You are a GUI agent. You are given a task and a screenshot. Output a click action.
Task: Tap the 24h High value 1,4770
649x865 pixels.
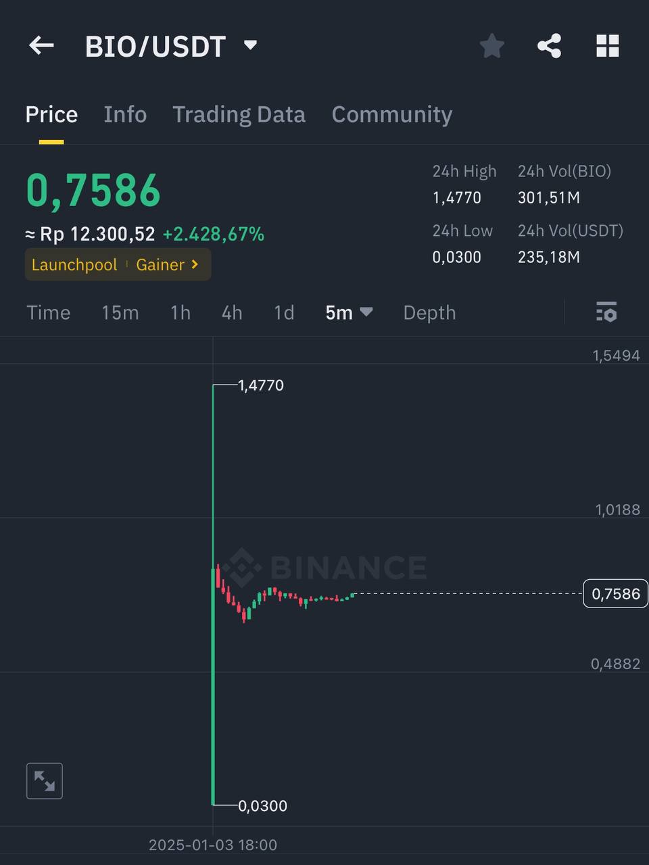click(457, 197)
